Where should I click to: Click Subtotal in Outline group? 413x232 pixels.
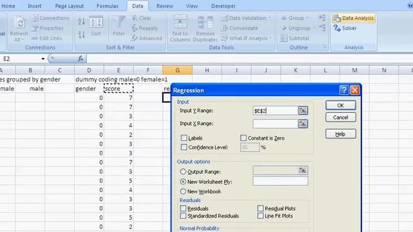294,39
